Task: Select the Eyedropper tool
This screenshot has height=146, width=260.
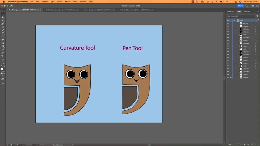Action: pos(3,50)
